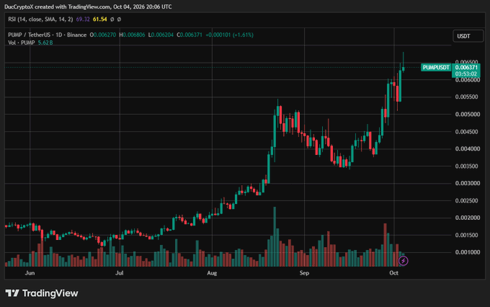Click the 0.004000 price axis label
The image size is (490, 307).
click(468, 148)
